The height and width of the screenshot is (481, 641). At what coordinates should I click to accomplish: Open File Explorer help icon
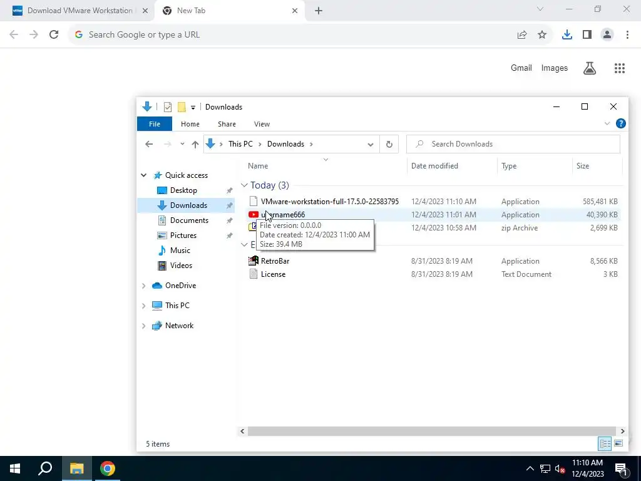620,123
